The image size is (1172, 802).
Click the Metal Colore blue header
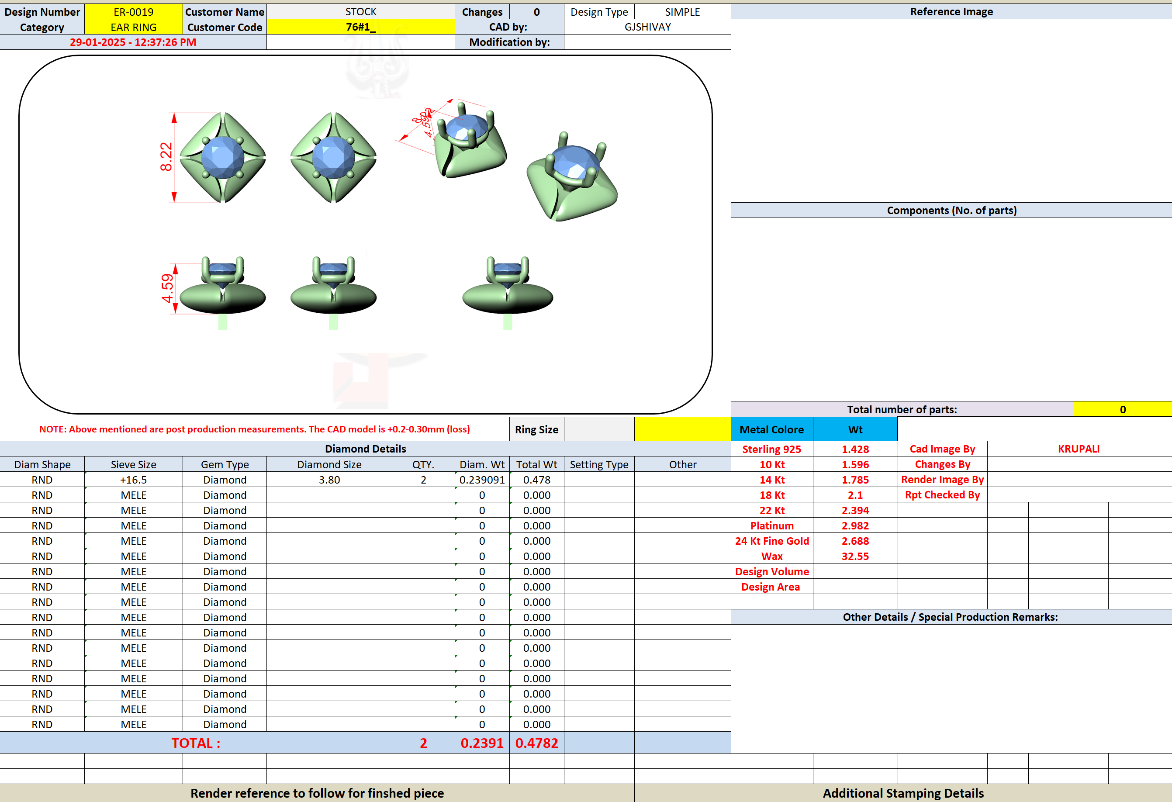[x=771, y=429]
